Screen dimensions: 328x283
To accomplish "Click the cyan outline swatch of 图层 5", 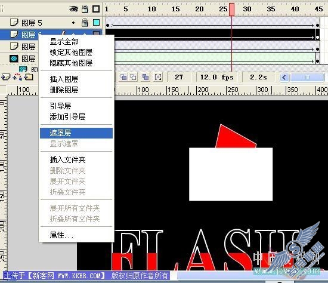I will click(96, 23).
